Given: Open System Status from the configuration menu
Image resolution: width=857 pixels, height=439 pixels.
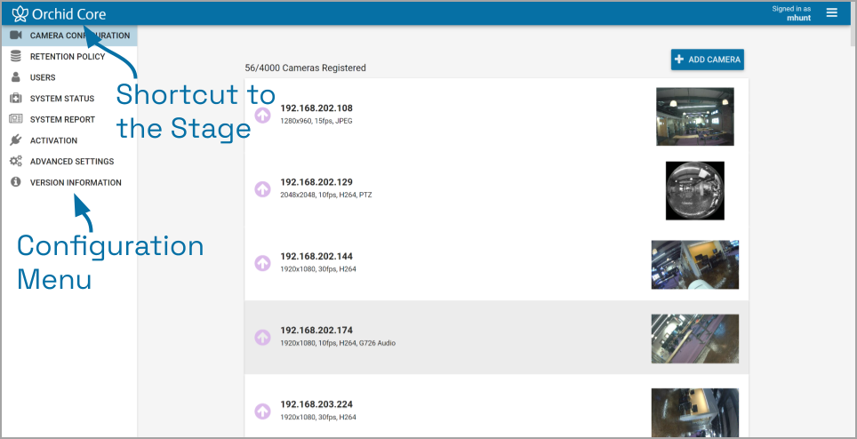Looking at the screenshot, I should pyautogui.click(x=68, y=99).
